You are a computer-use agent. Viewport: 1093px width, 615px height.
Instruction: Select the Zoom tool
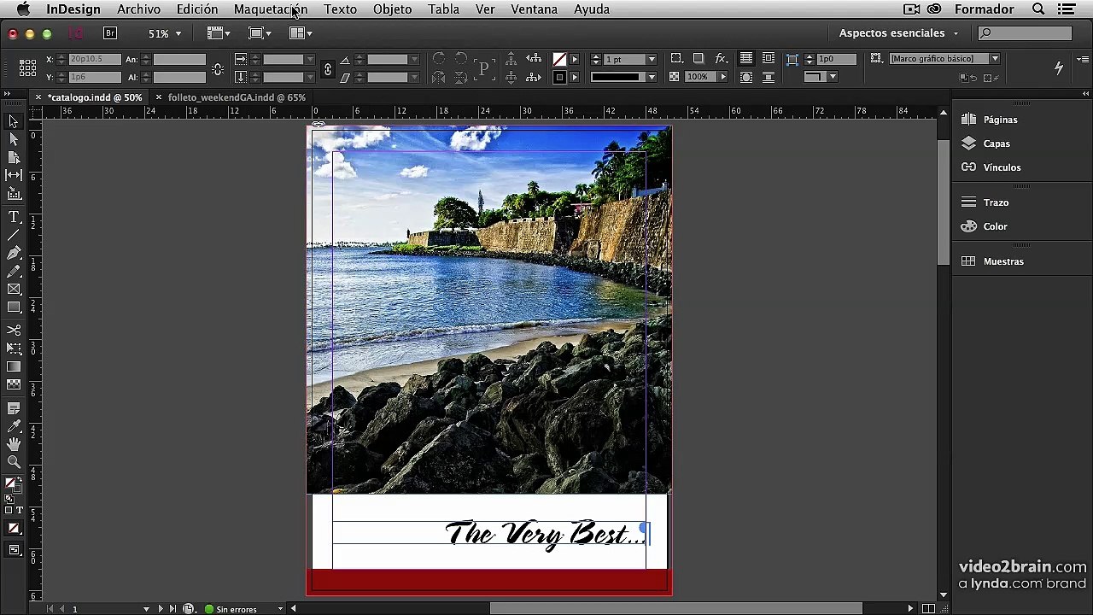pyautogui.click(x=14, y=462)
